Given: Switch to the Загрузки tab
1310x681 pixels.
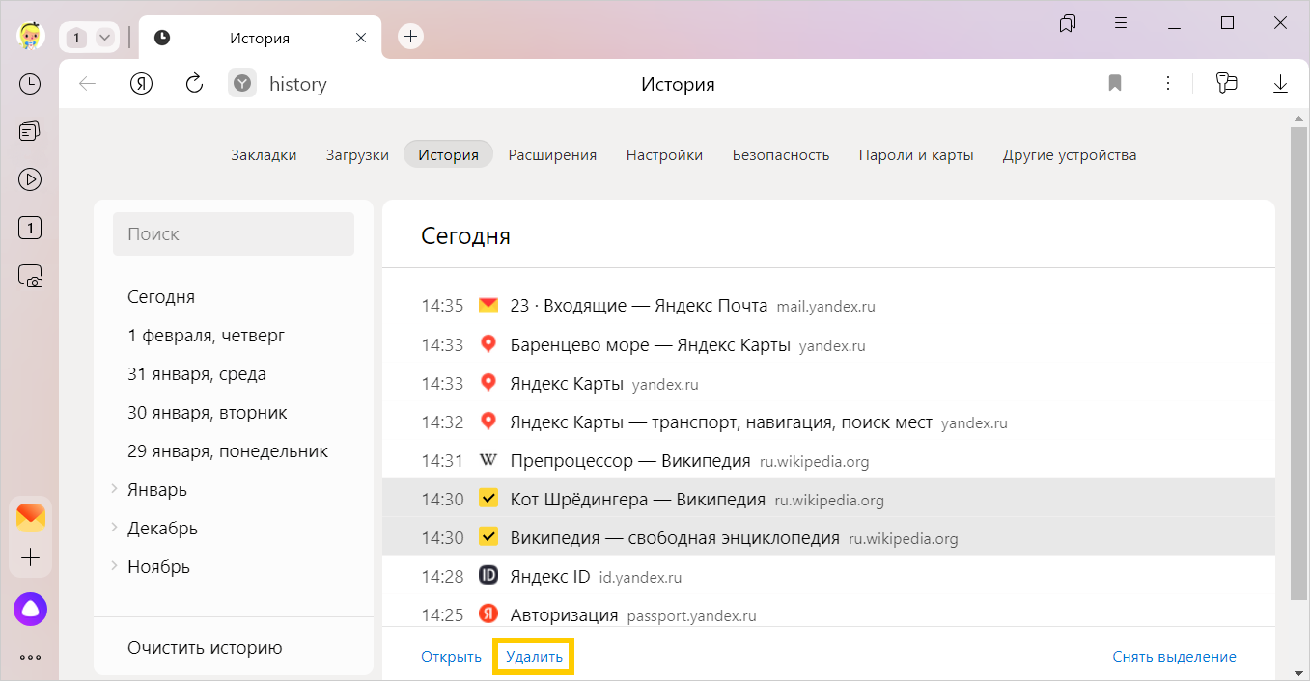Looking at the screenshot, I should [x=357, y=154].
